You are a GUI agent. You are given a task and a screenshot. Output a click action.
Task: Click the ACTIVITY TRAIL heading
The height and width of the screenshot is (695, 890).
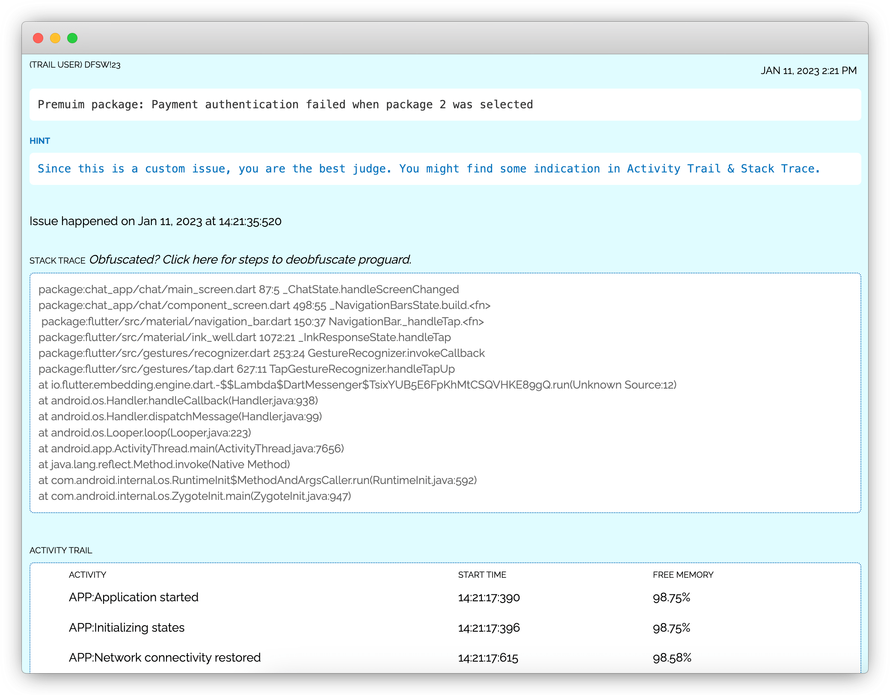(x=61, y=551)
